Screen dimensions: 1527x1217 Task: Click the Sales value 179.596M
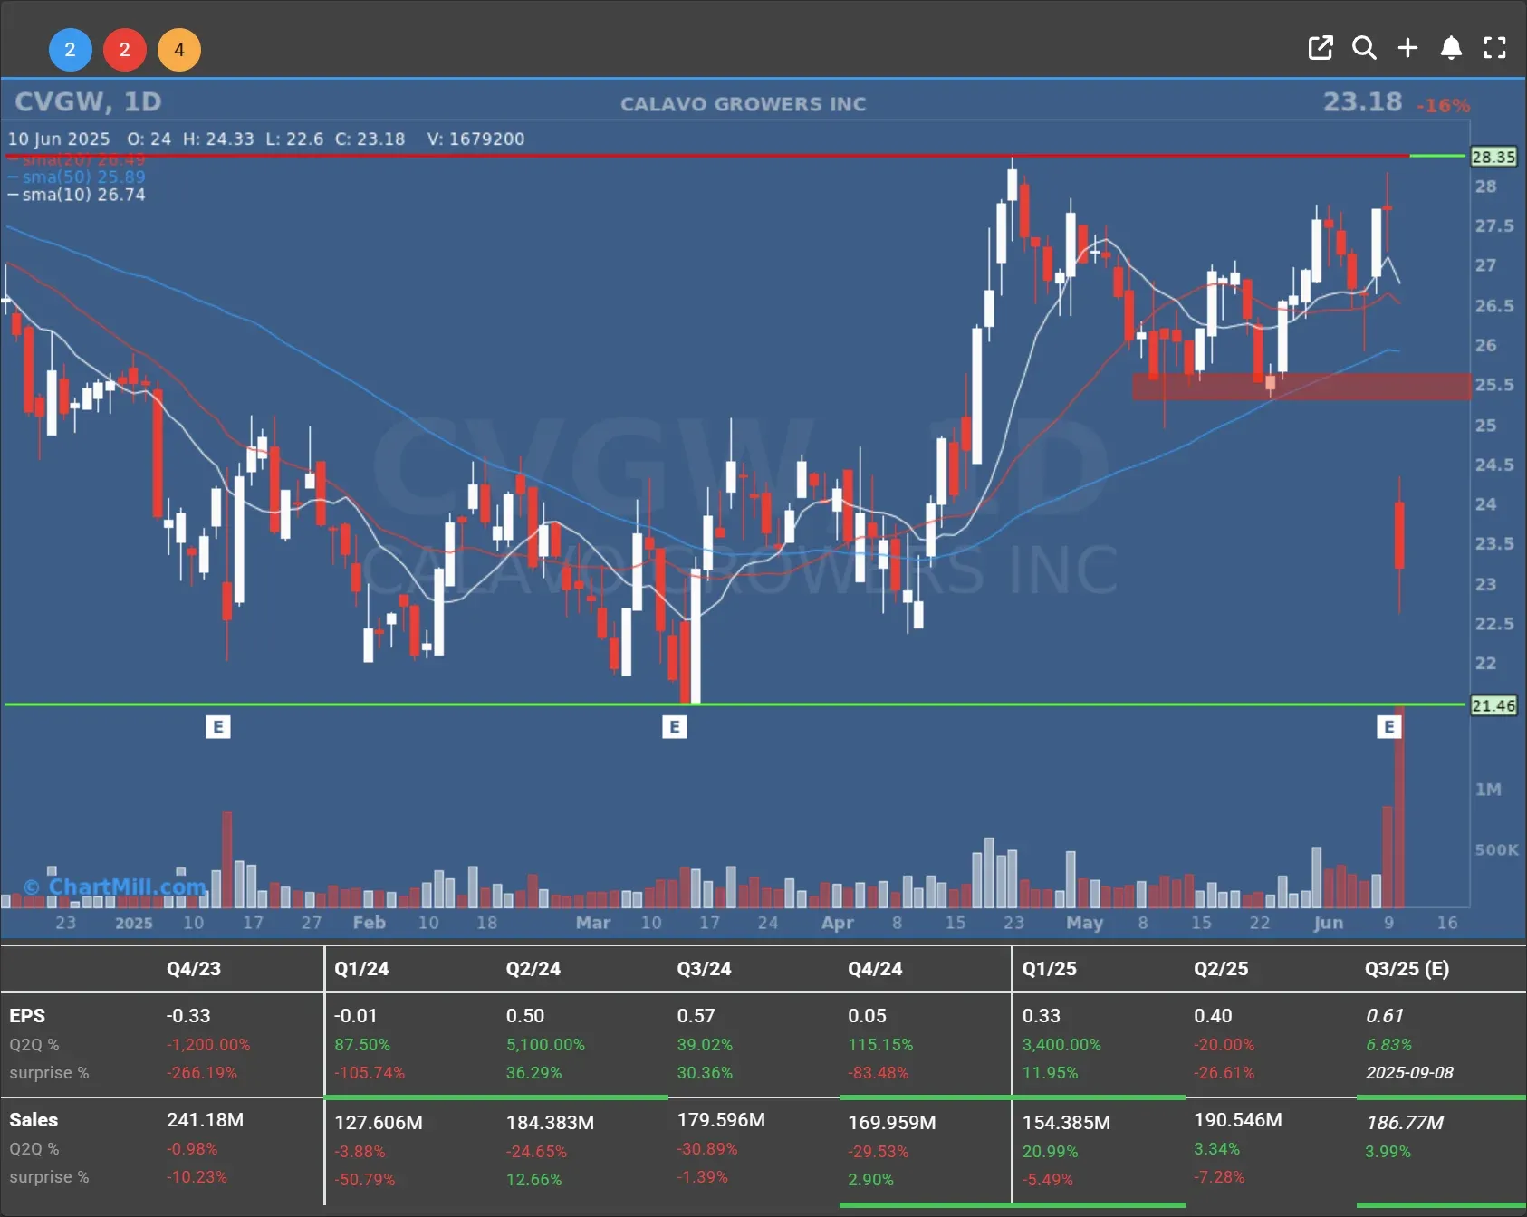(x=721, y=1120)
